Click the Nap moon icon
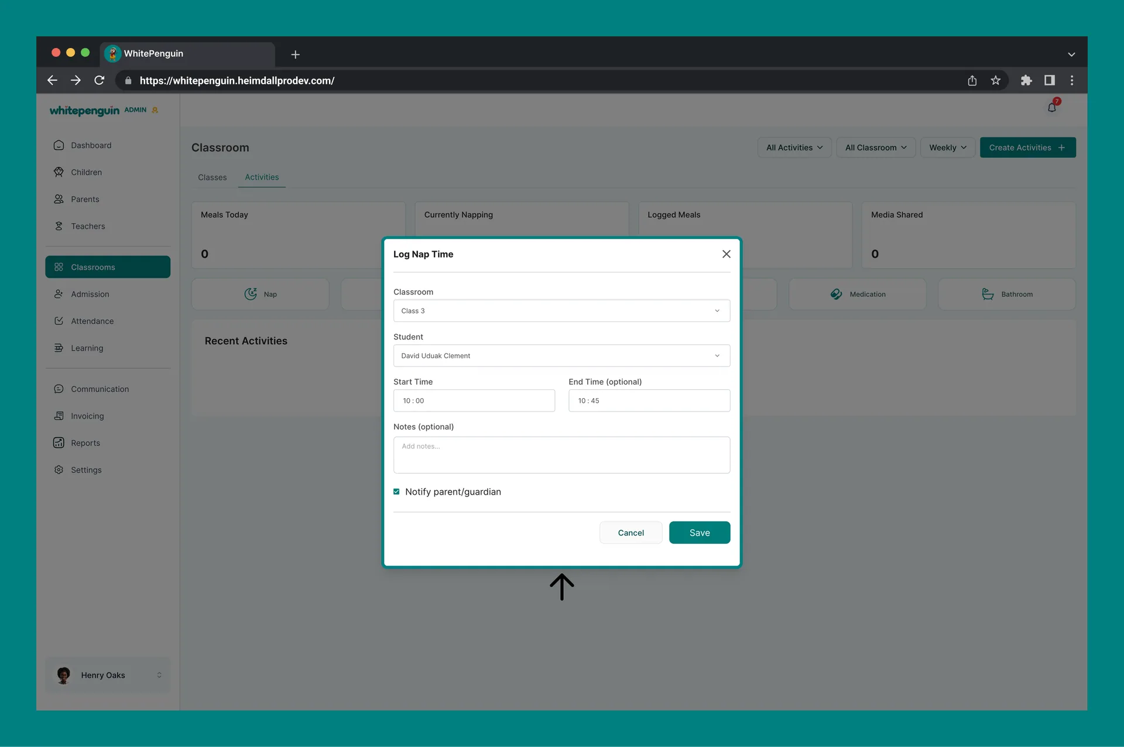 (251, 294)
